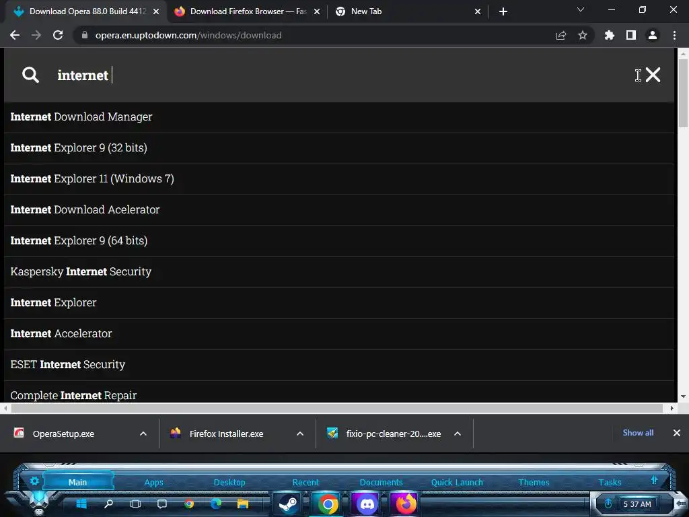Close the downloads shelf
Image resolution: width=689 pixels, height=517 pixels.
[677, 433]
